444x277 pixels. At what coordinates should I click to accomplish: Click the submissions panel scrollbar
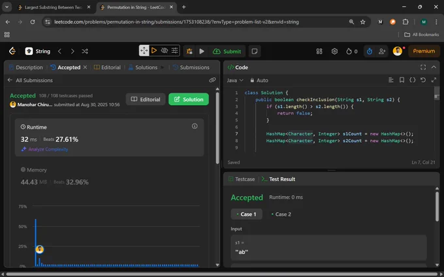(x=217, y=127)
